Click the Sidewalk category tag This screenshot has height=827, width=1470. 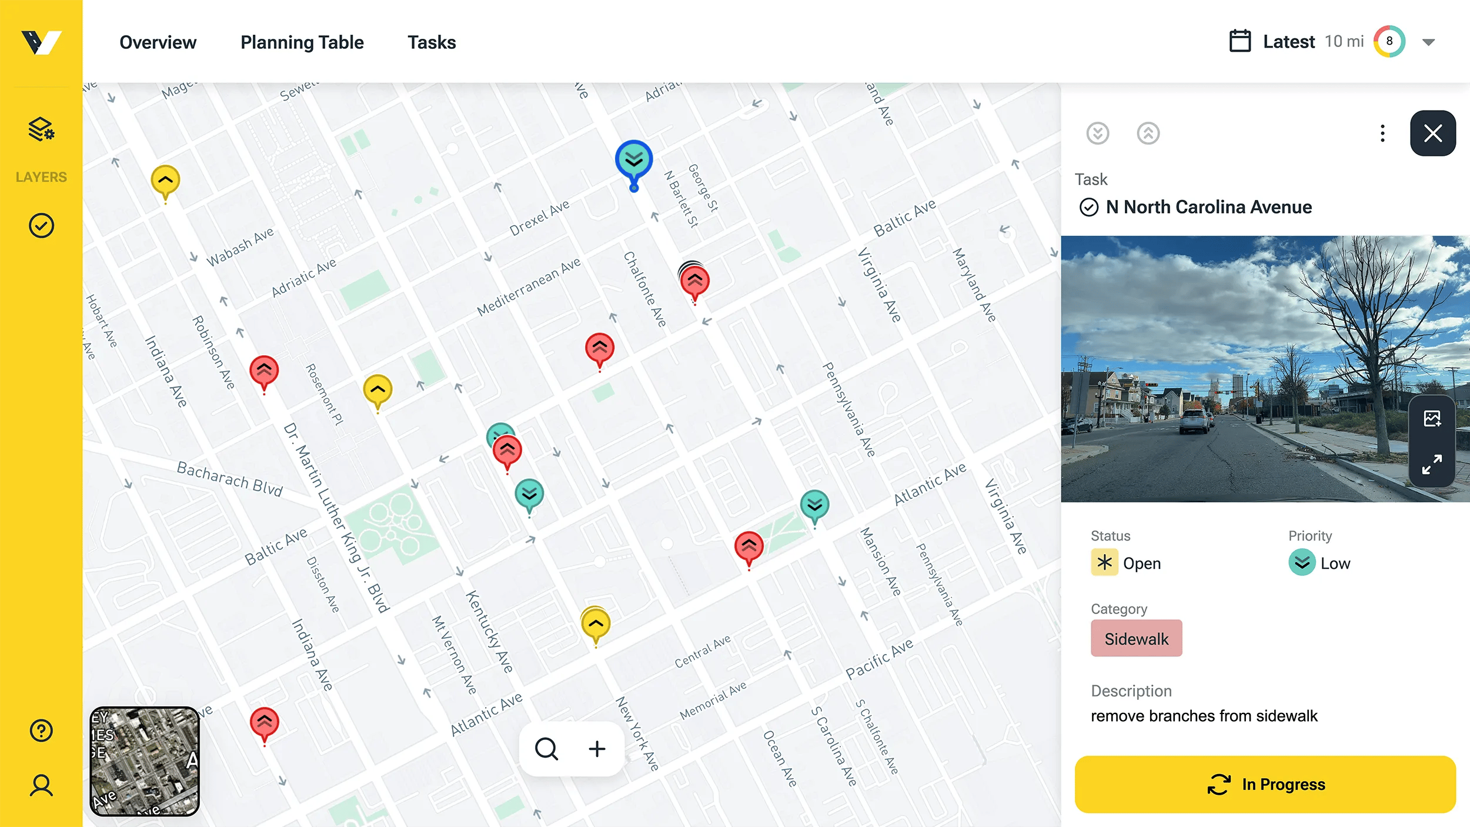pos(1136,639)
